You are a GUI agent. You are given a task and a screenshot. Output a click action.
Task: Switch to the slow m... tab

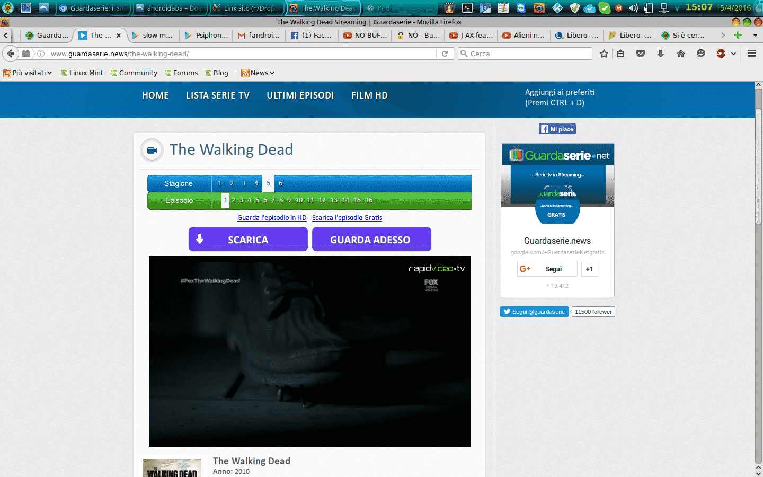[152, 35]
